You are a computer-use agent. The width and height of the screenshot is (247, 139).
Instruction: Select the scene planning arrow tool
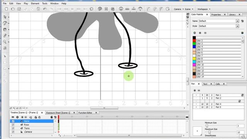(x=5, y=56)
